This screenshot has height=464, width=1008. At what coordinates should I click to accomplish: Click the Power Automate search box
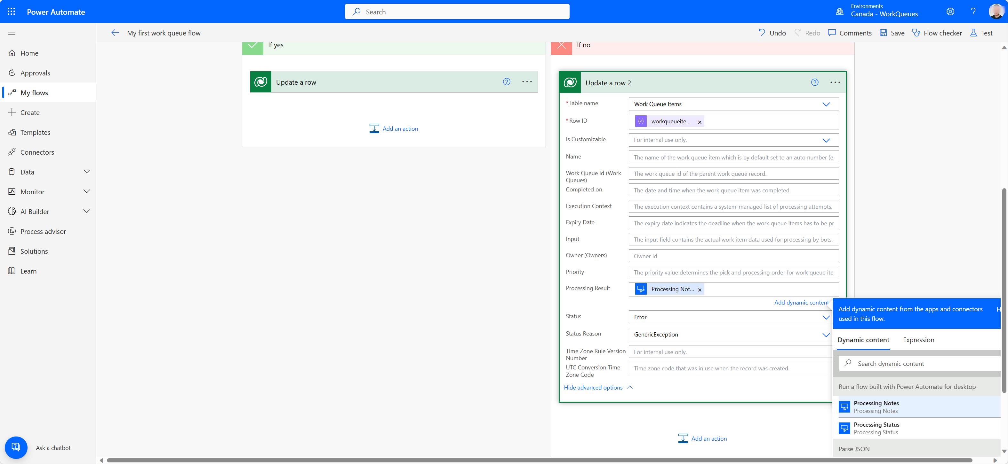coord(457,12)
